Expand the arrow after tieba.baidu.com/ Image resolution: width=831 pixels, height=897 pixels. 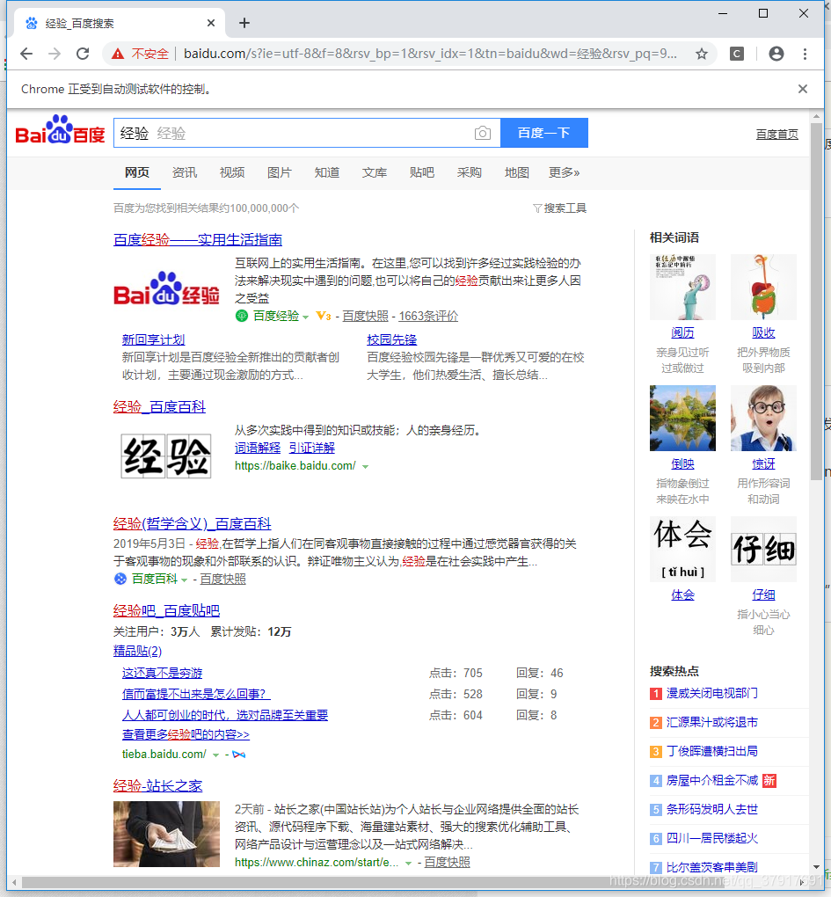point(215,755)
